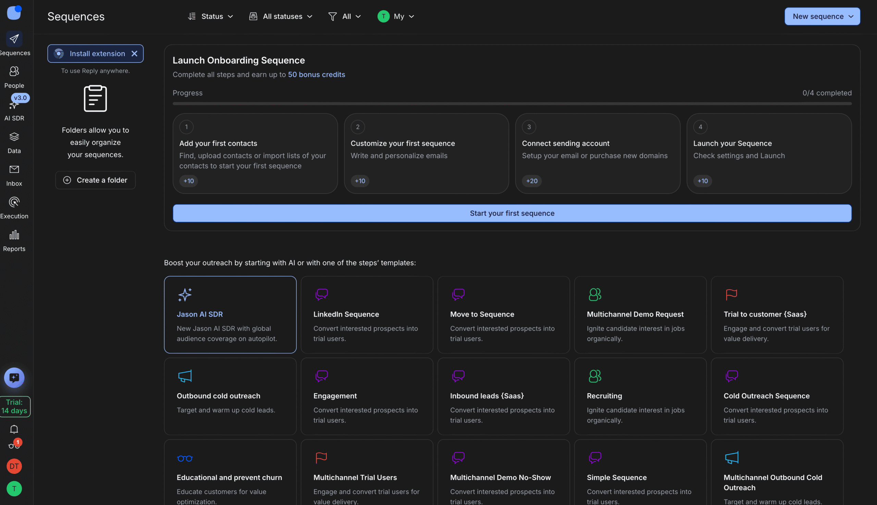Open Execution target icon

(x=14, y=202)
